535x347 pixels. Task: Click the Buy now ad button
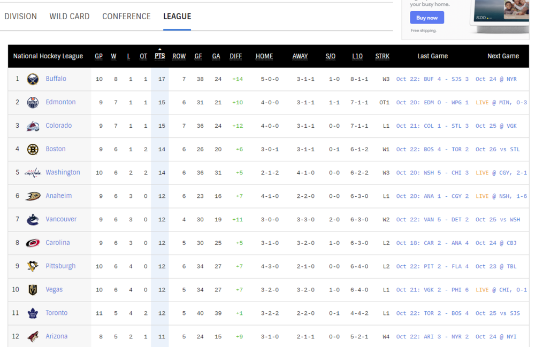pos(427,18)
